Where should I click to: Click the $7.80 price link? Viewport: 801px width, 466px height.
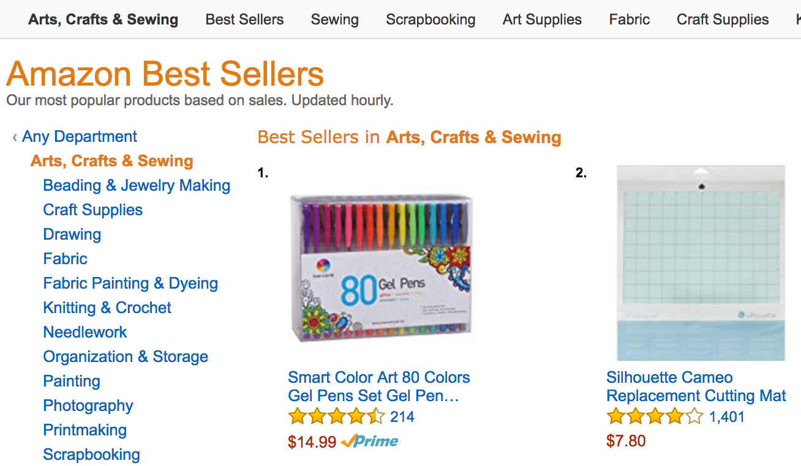pos(626,440)
